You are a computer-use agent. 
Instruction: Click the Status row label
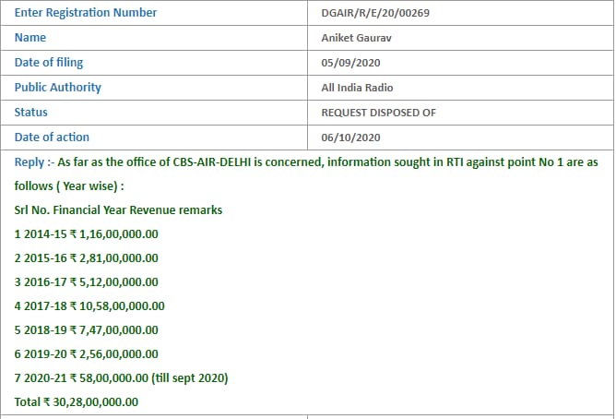(31, 113)
